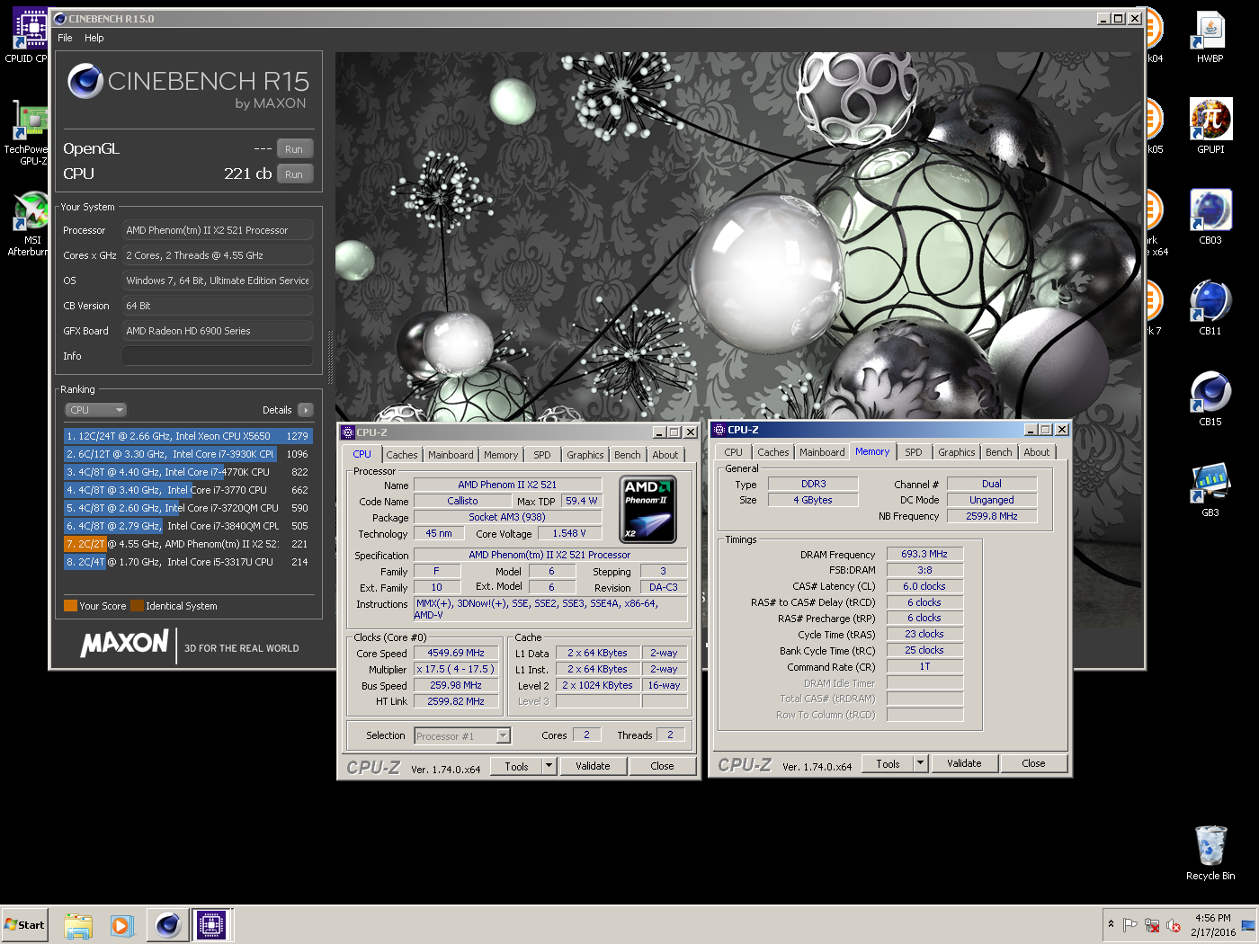Screen dimensions: 1259x944
Task: Click Close button in left CPU-Z window
Action: click(x=663, y=766)
